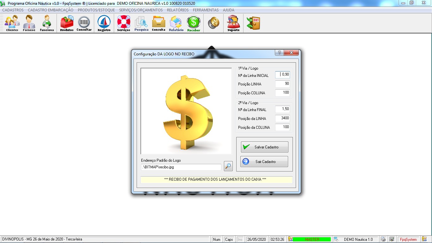The image size is (432, 243).
Task: Click the DEMO Nautica 1.0 status text
Action: (358, 240)
